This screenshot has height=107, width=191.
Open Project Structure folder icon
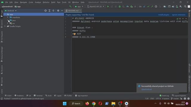pos(165,7)
